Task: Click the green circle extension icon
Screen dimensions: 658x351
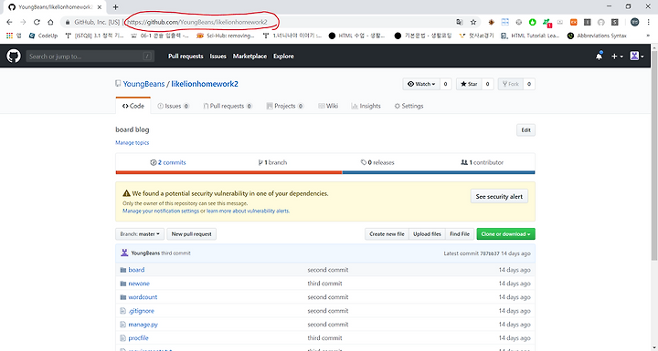Action: 532,22
